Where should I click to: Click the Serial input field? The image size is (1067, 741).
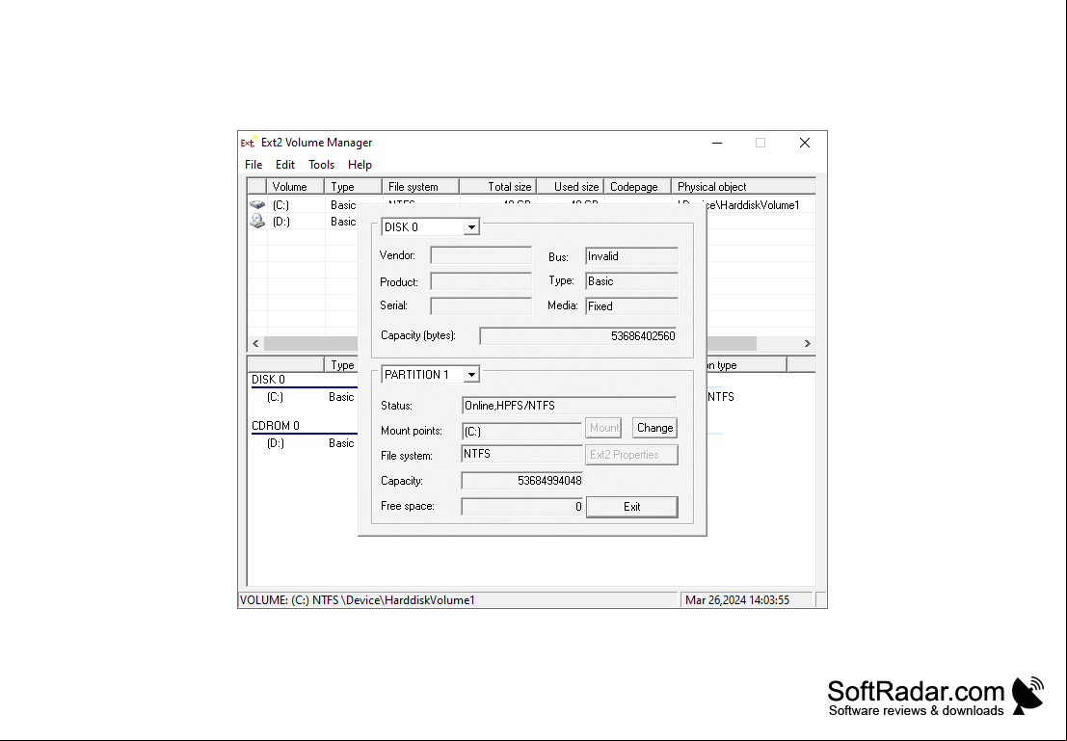(481, 305)
